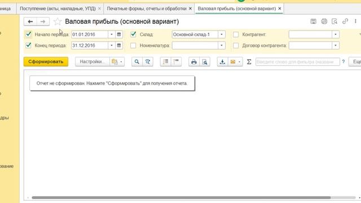Enable the Договор контрагента checkbox
Screen dimensions: 361x203
[x=236, y=45]
